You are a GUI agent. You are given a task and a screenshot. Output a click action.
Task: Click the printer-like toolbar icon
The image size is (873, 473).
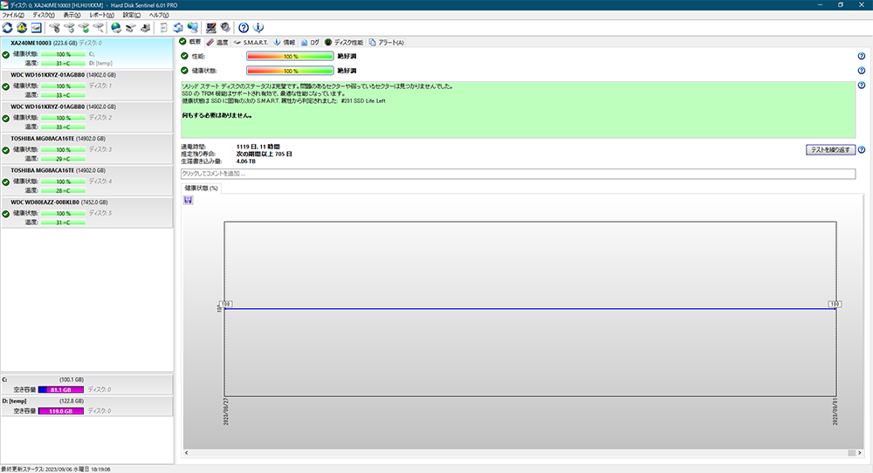pos(145,27)
